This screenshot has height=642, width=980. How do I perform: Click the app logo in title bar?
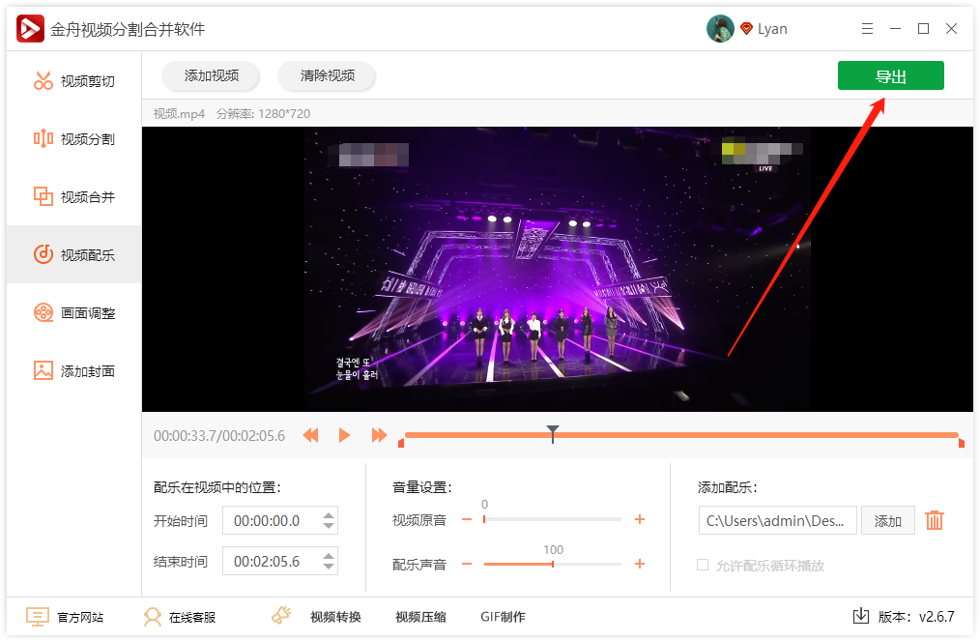coord(30,29)
